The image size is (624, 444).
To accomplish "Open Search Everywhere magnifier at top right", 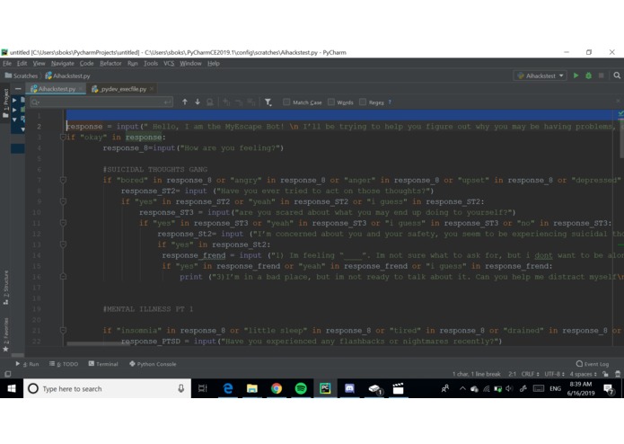I will point(617,75).
